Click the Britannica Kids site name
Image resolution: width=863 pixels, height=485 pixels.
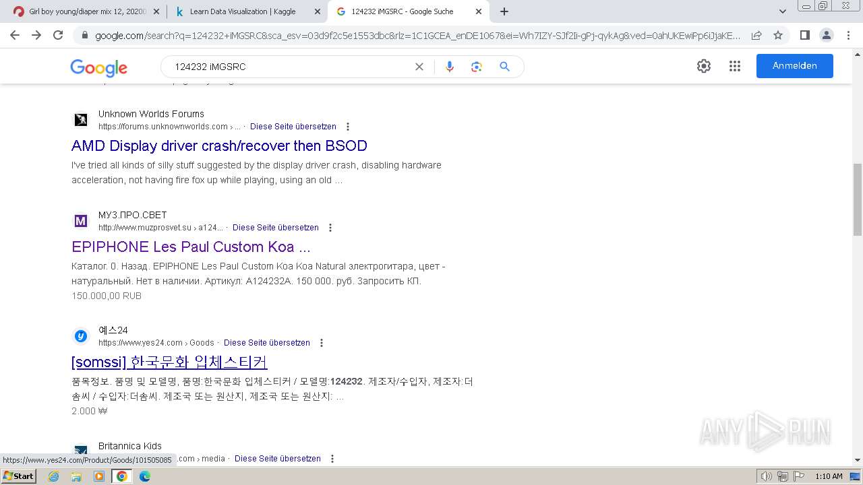point(130,446)
